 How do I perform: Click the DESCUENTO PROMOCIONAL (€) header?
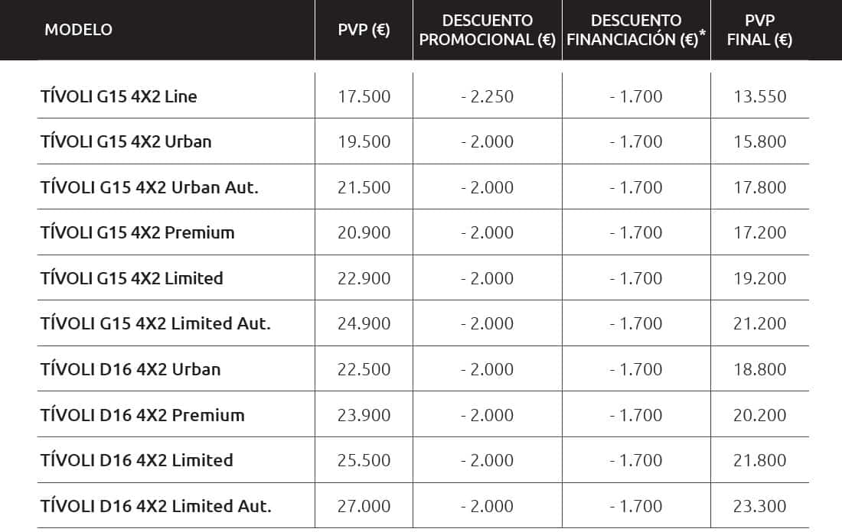click(487, 30)
